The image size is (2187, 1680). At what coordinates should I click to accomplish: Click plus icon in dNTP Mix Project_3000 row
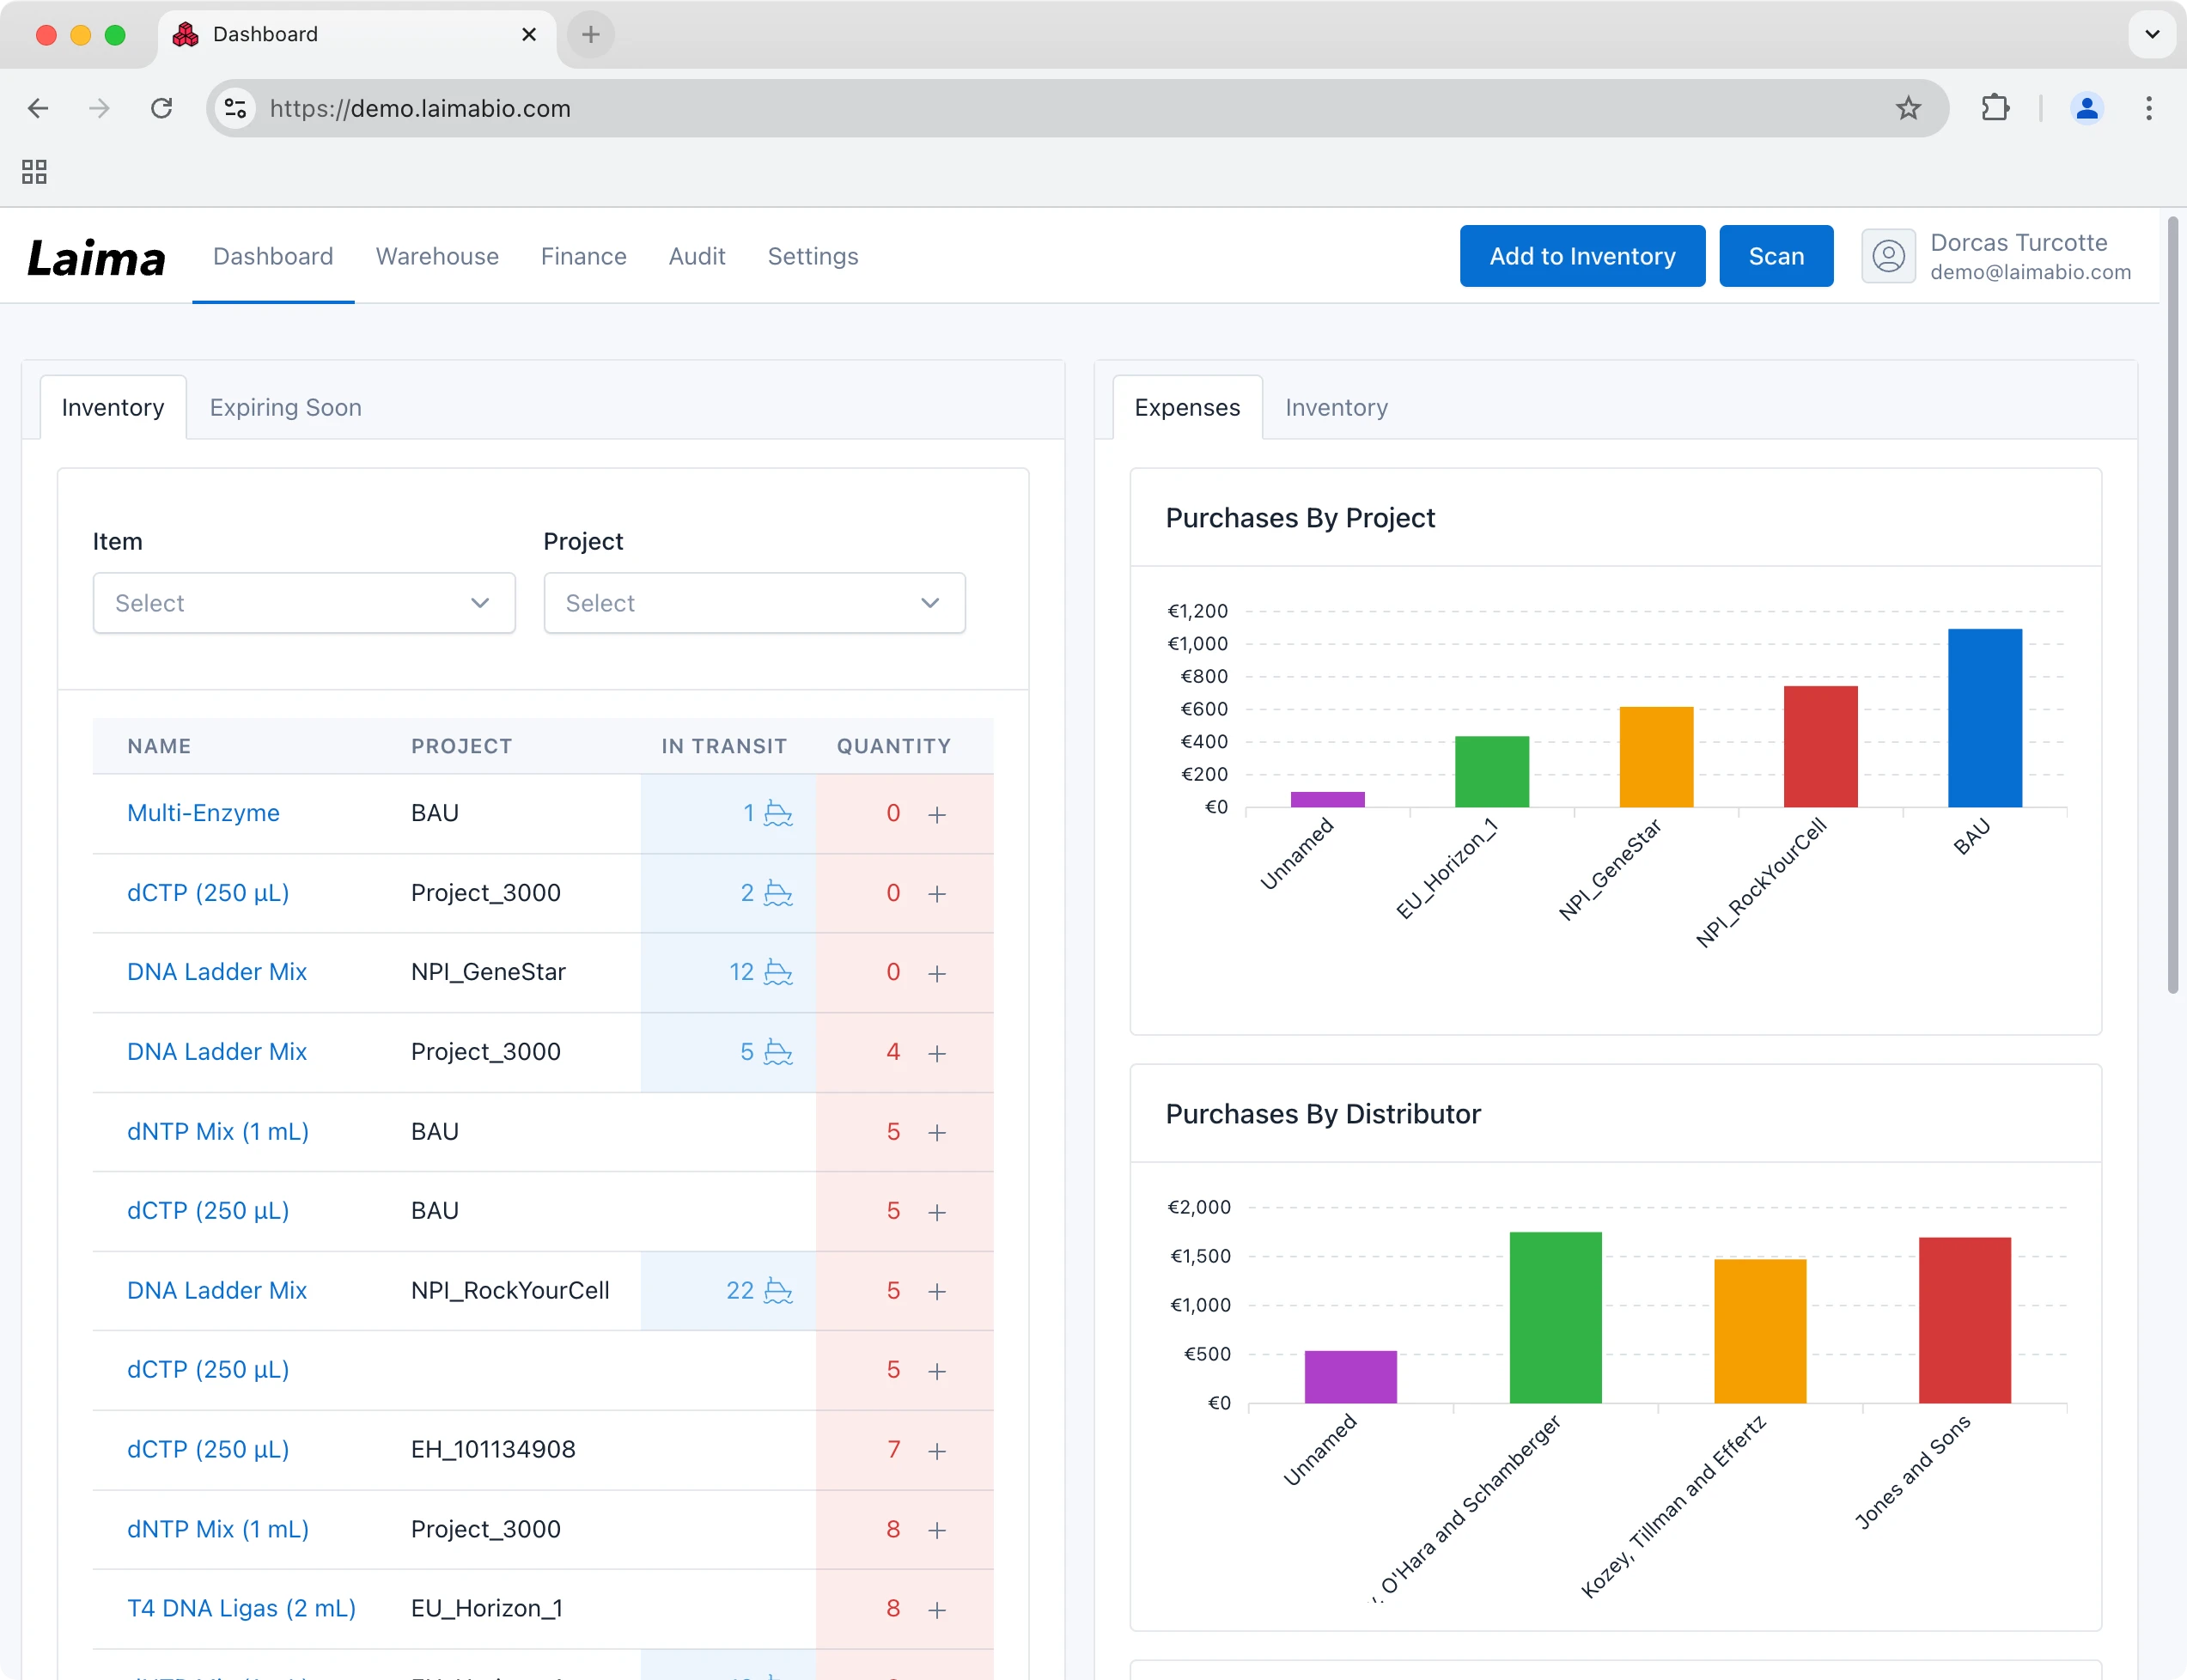click(936, 1530)
